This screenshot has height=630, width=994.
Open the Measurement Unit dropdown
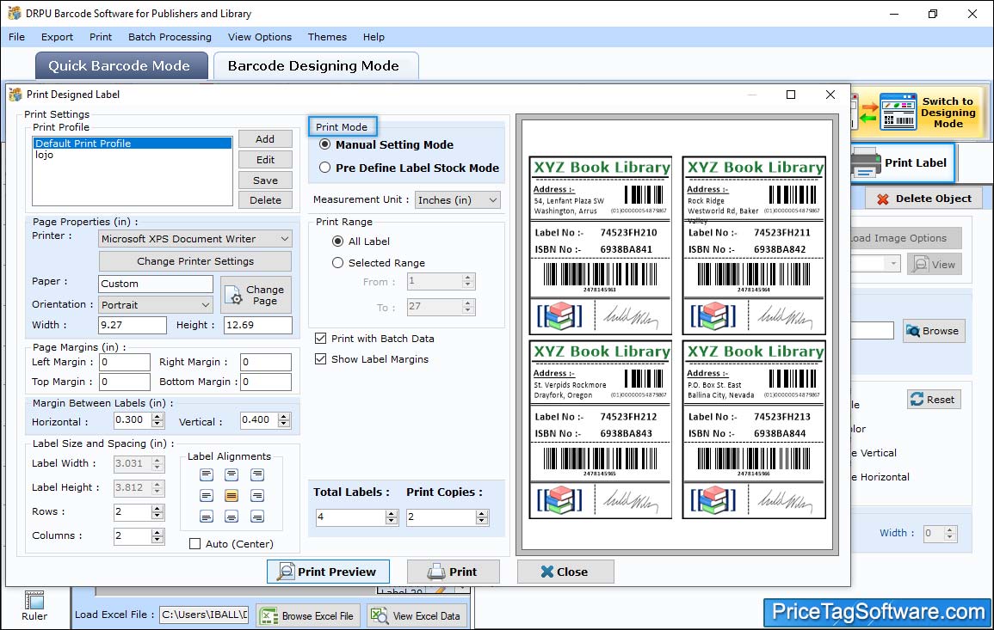[x=458, y=200]
